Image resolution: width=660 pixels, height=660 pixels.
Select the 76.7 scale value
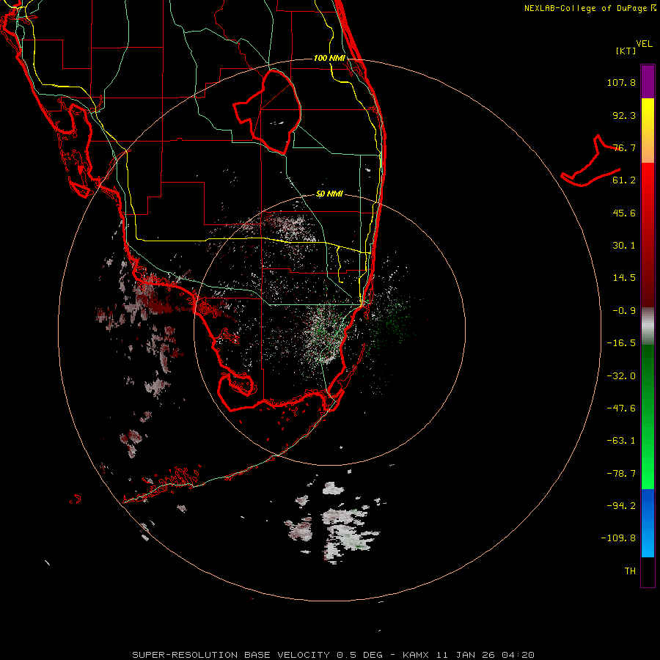coord(624,147)
